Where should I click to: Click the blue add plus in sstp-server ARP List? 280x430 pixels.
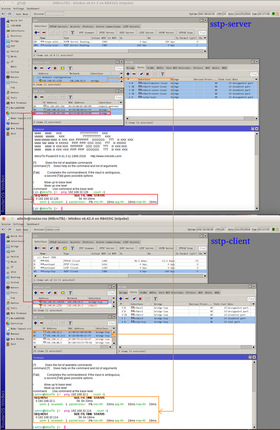click(35, 97)
